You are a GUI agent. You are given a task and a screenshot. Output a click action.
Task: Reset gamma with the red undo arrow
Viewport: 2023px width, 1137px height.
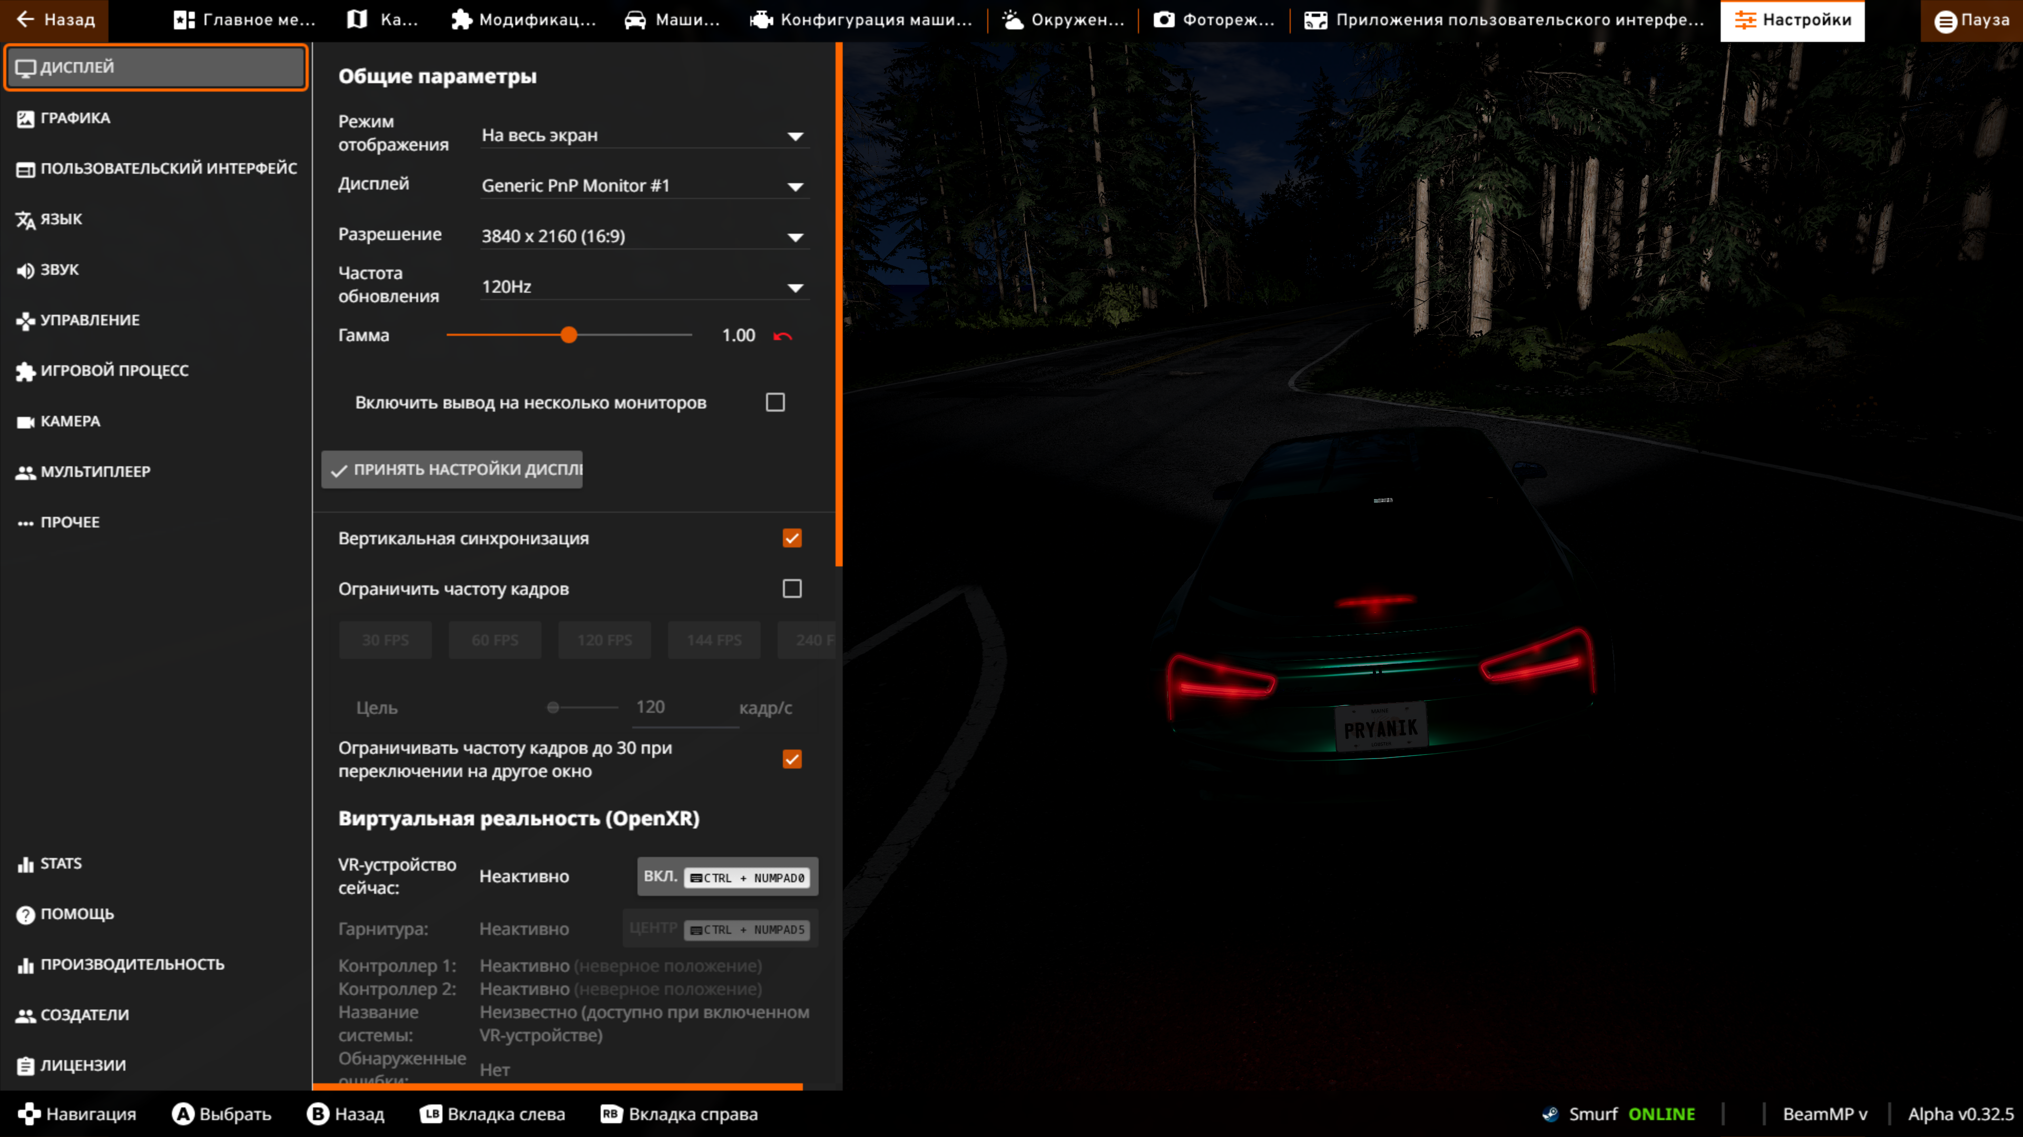click(x=782, y=336)
